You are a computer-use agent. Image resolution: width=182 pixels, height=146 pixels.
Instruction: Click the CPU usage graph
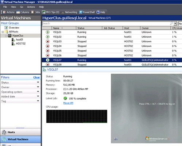click(x=77, y=116)
